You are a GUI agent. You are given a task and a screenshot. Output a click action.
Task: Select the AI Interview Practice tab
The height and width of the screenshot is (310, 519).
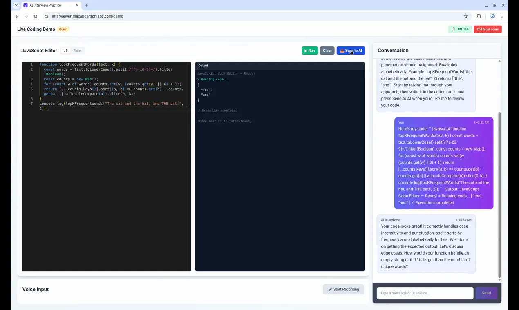(x=51, y=5)
